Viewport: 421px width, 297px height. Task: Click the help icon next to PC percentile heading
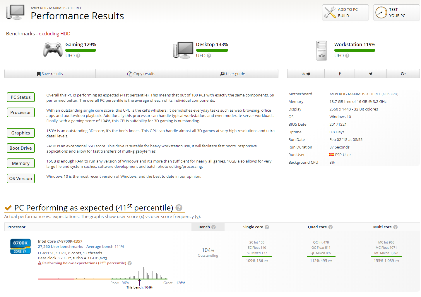tap(179, 208)
